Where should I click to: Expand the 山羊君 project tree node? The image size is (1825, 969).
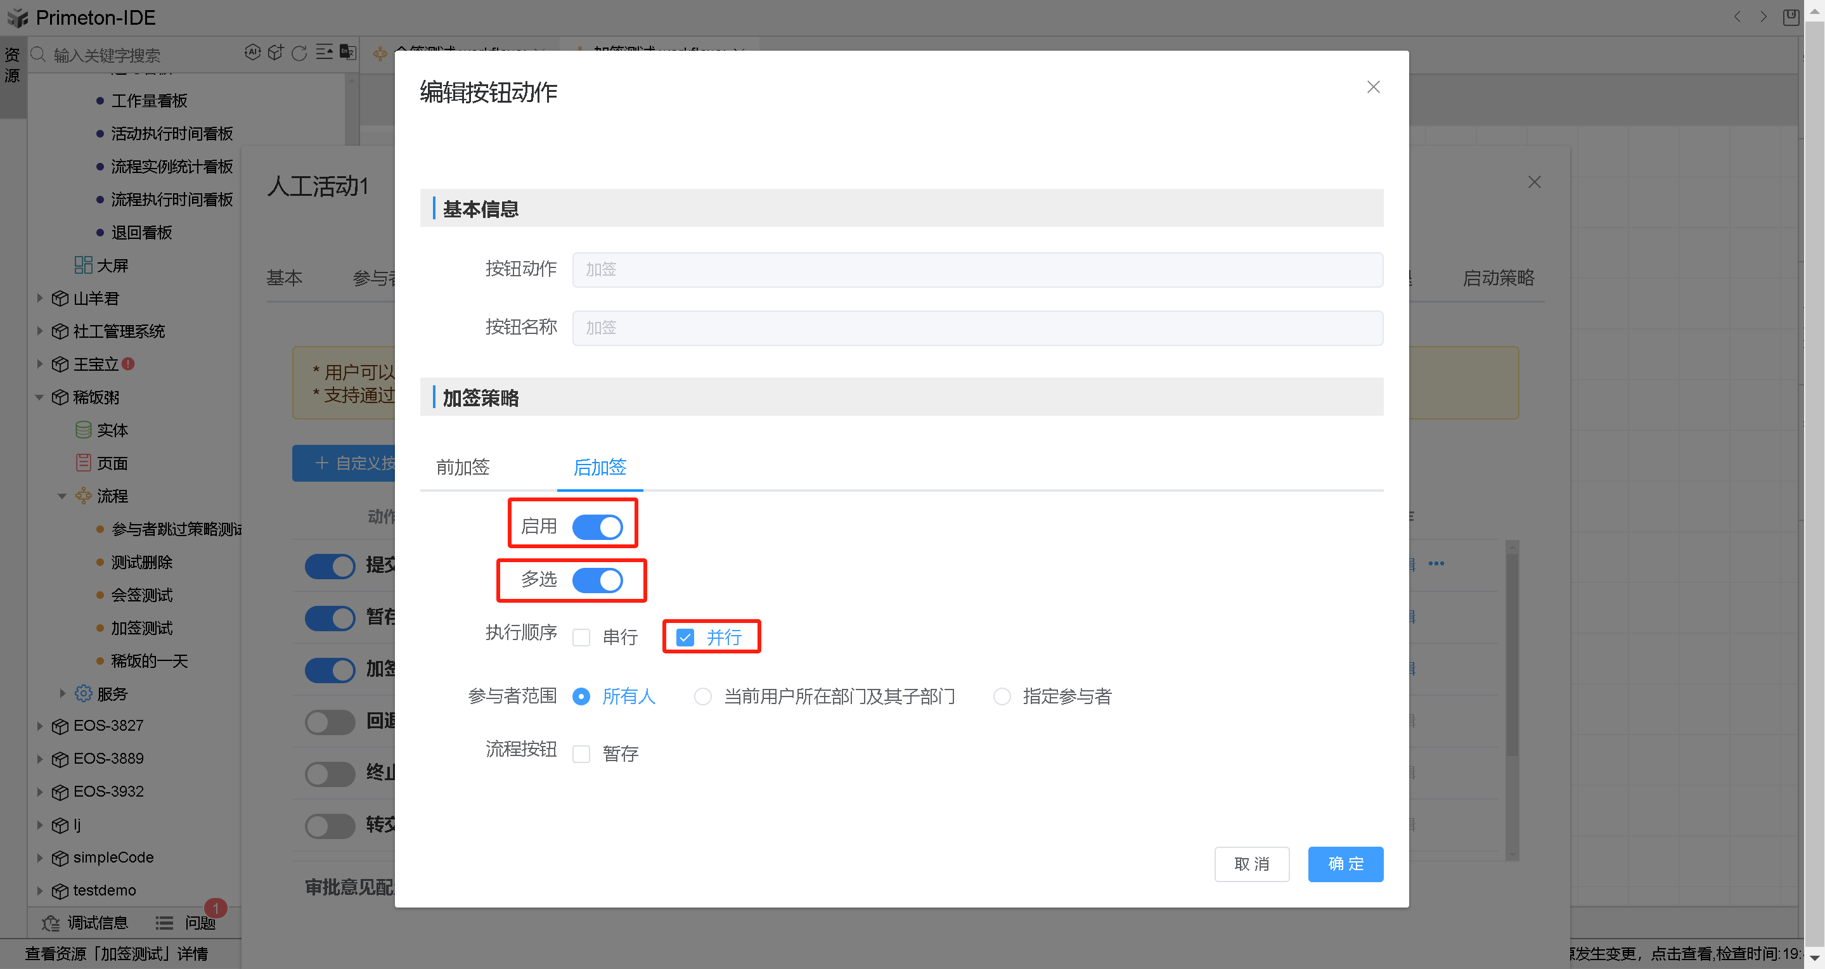[40, 298]
